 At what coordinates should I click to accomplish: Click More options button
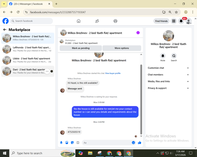tap(122, 48)
